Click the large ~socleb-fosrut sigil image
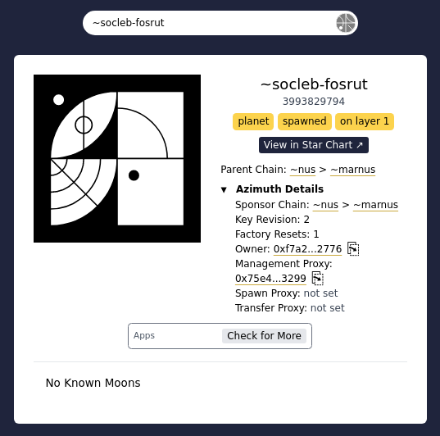The height and width of the screenshot is (436, 440). [x=117, y=158]
